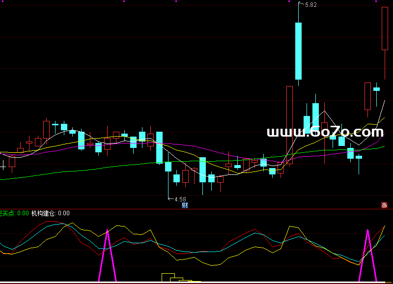Image resolution: width=393 pixels, height=284 pixels.
Task: Click the small cyan candle before the final candle
Action: click(x=376, y=89)
